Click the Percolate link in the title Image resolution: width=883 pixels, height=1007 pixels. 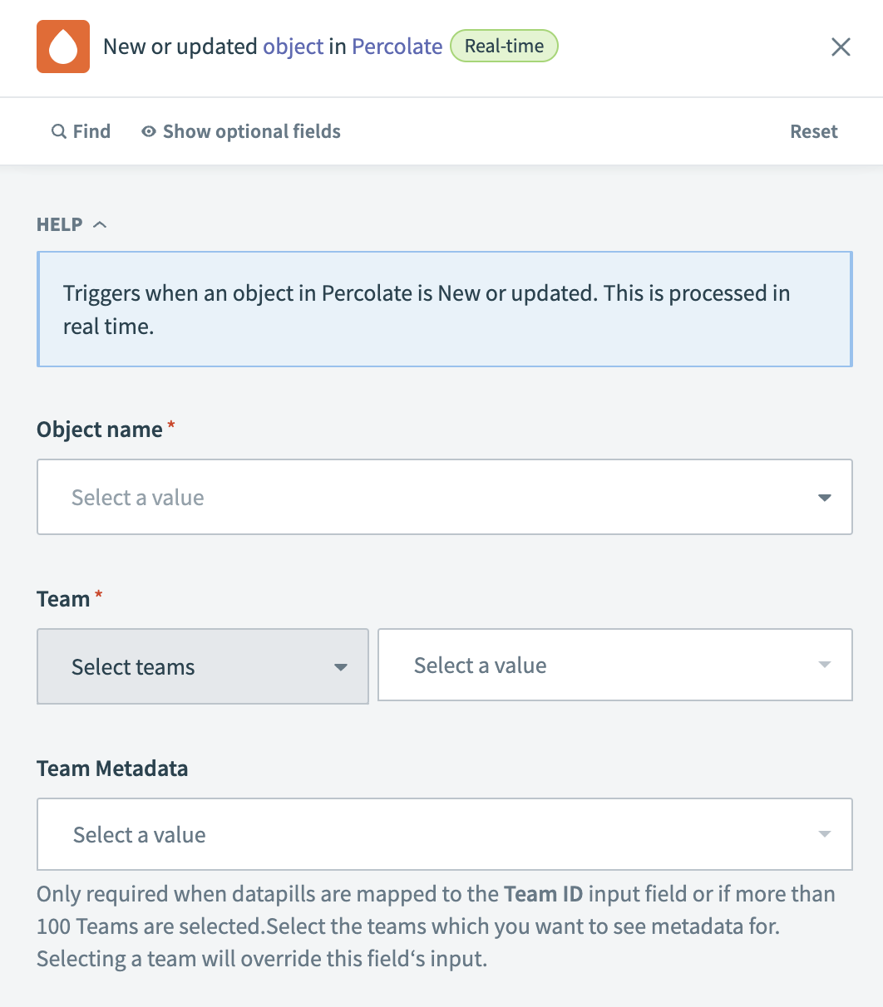pyautogui.click(x=397, y=47)
